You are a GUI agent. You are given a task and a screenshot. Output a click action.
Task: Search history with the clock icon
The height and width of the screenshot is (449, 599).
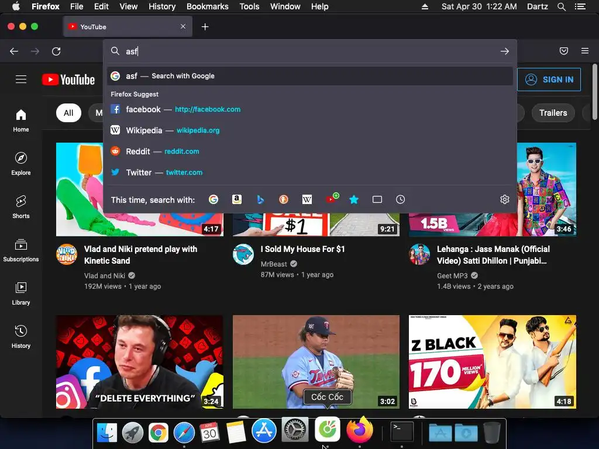(x=400, y=199)
